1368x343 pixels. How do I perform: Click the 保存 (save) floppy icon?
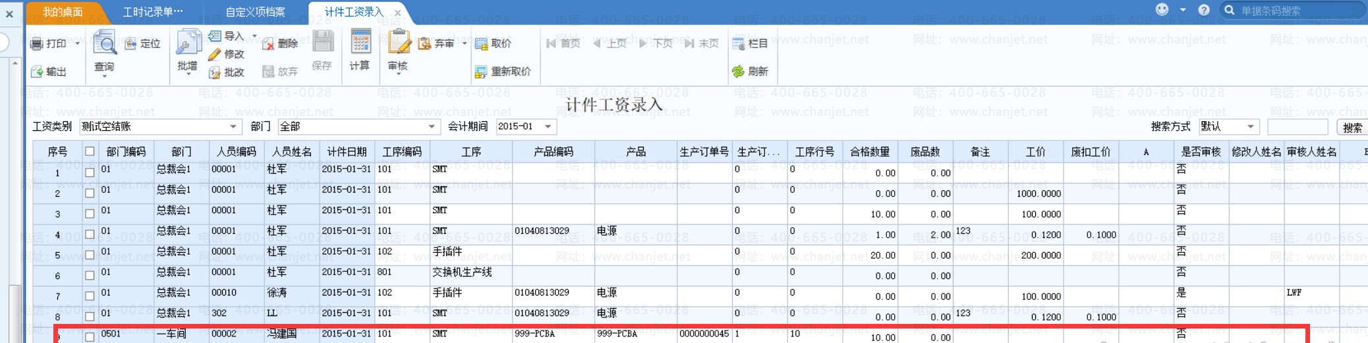pyautogui.click(x=322, y=42)
